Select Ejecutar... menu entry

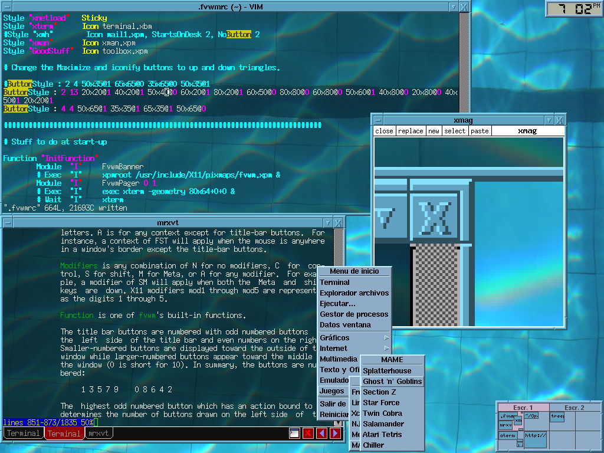tap(354, 304)
